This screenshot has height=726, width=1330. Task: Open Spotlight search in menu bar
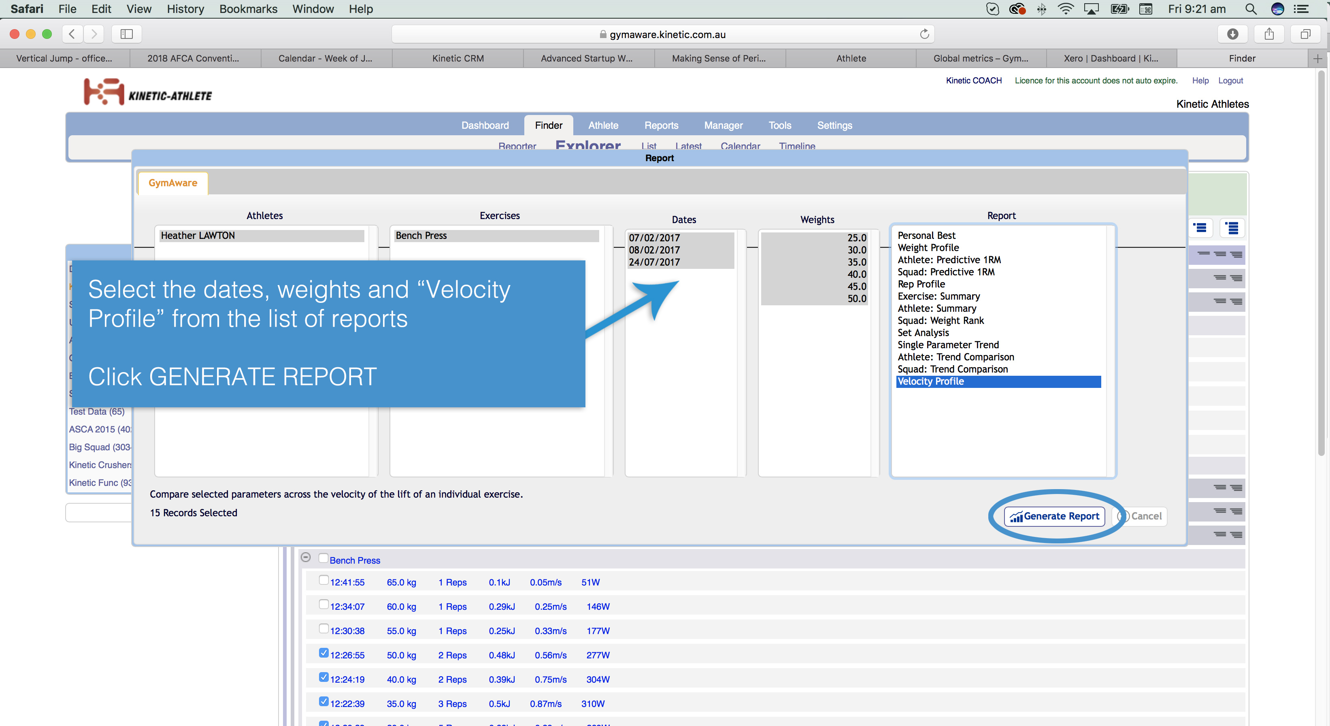[1250, 9]
